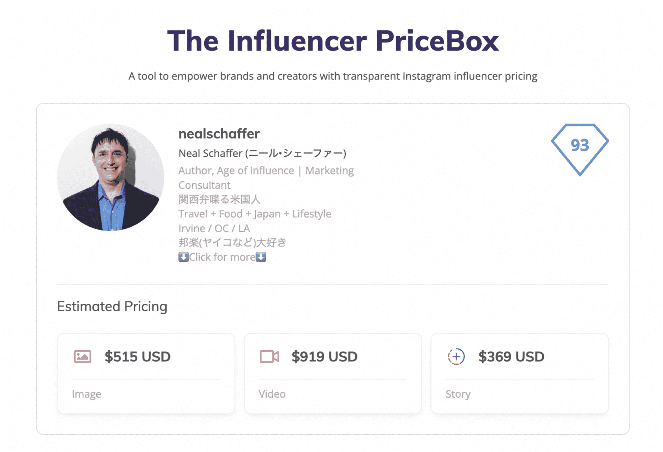Viewport: 663px width, 452px height.
Task: Select the Video tab label
Action: coord(272,394)
